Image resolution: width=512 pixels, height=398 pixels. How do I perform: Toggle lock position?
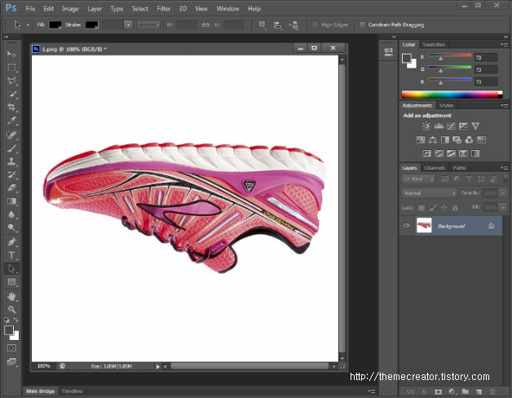(444, 207)
